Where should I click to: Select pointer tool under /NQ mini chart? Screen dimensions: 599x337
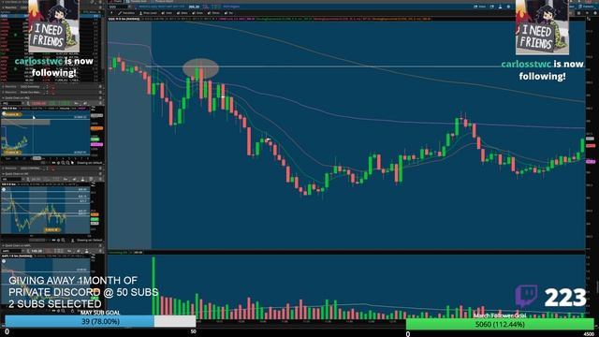[x=73, y=163]
